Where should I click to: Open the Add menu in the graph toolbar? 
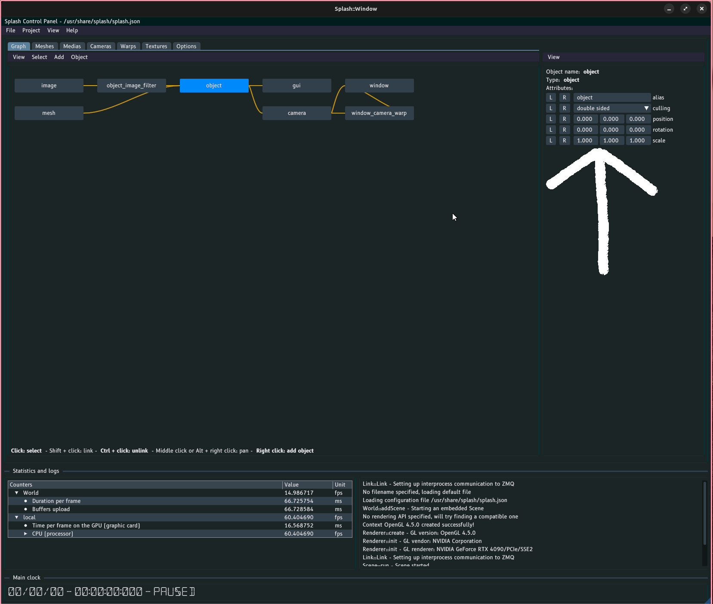point(59,57)
